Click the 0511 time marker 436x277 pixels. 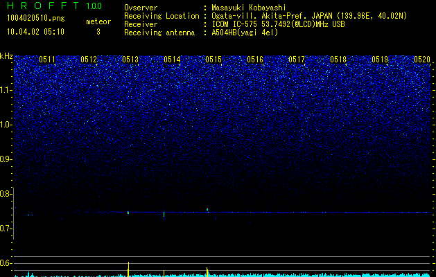[47, 60]
